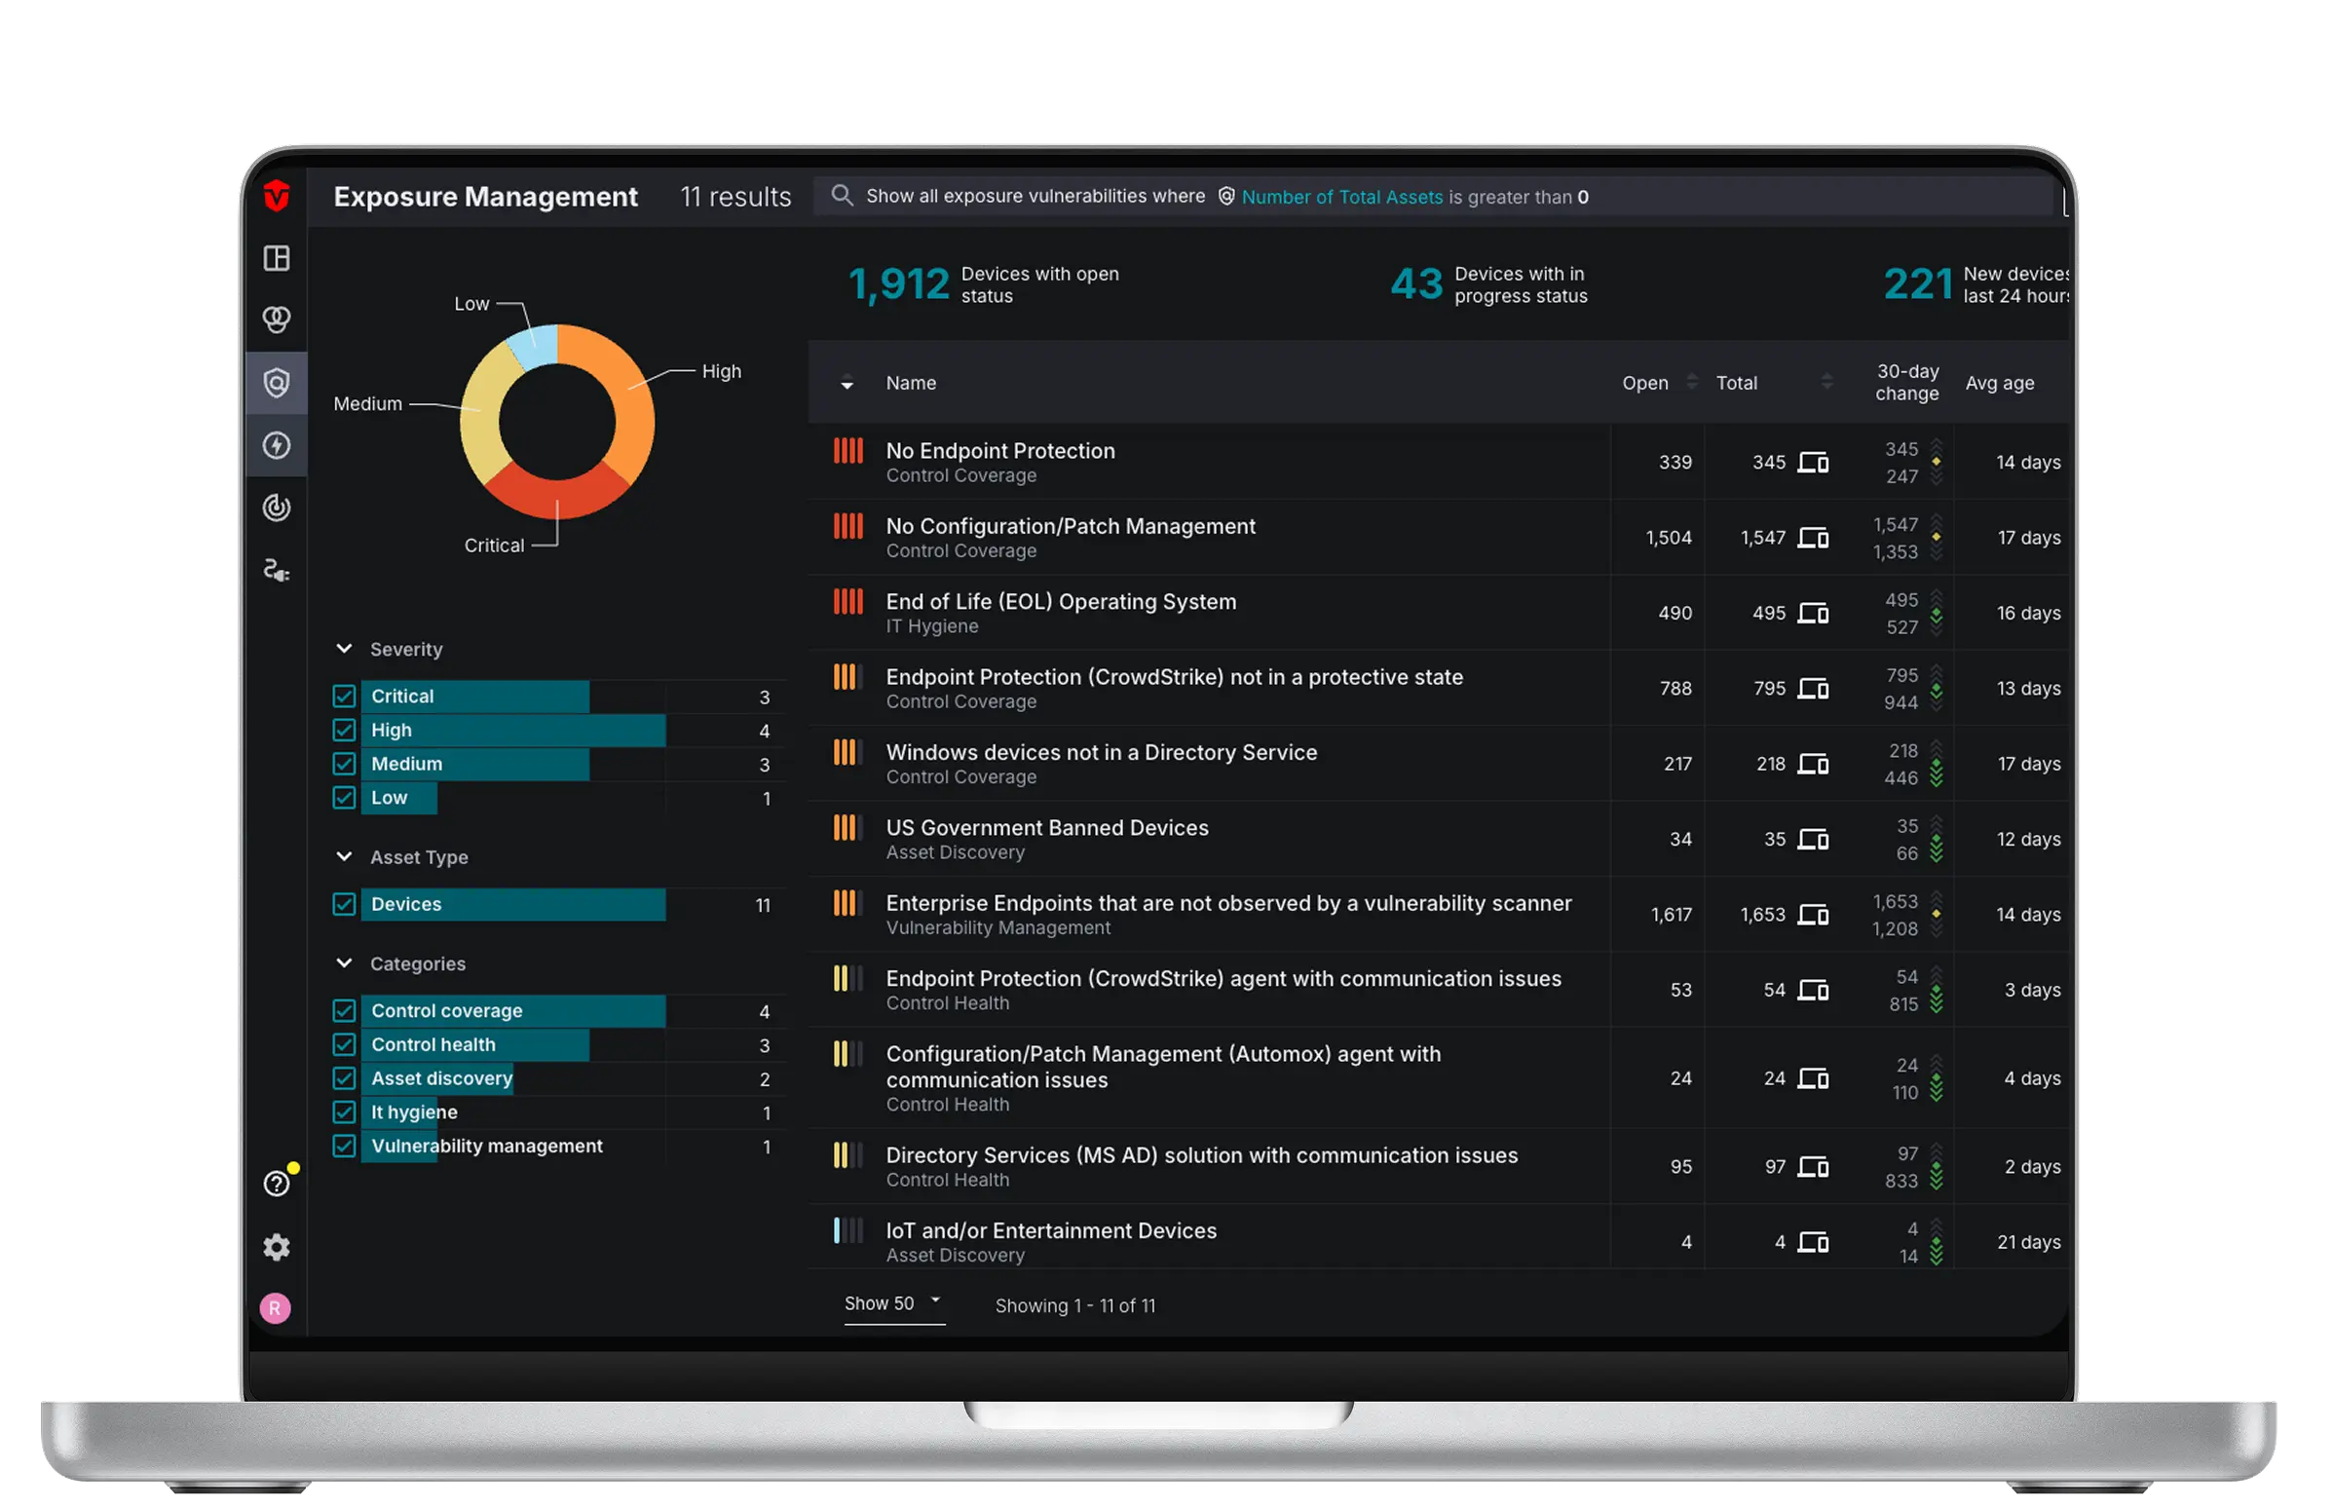The height and width of the screenshot is (1508, 2334).
Task: Open End of Life (EOL) Operating System exposure
Action: (1060, 601)
